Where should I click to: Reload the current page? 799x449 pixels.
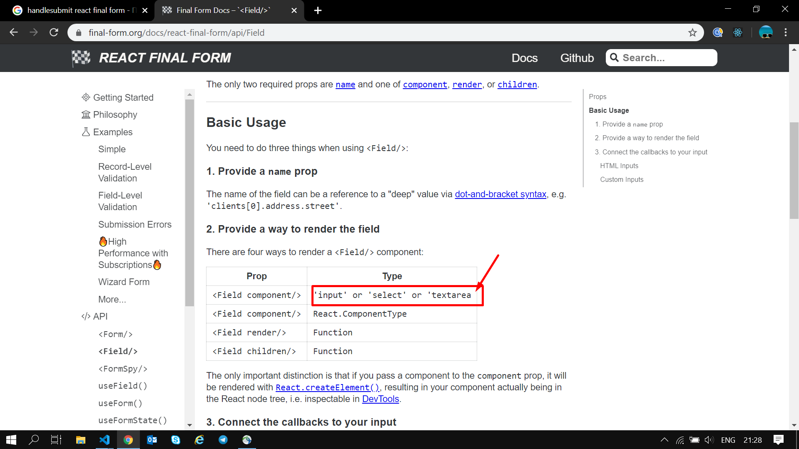click(54, 32)
